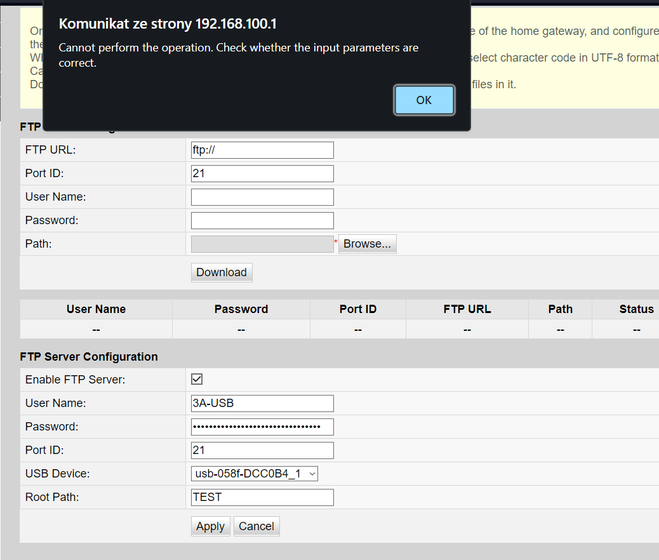Click the FTP URL input field
This screenshot has height=560, width=659.
pyautogui.click(x=262, y=150)
